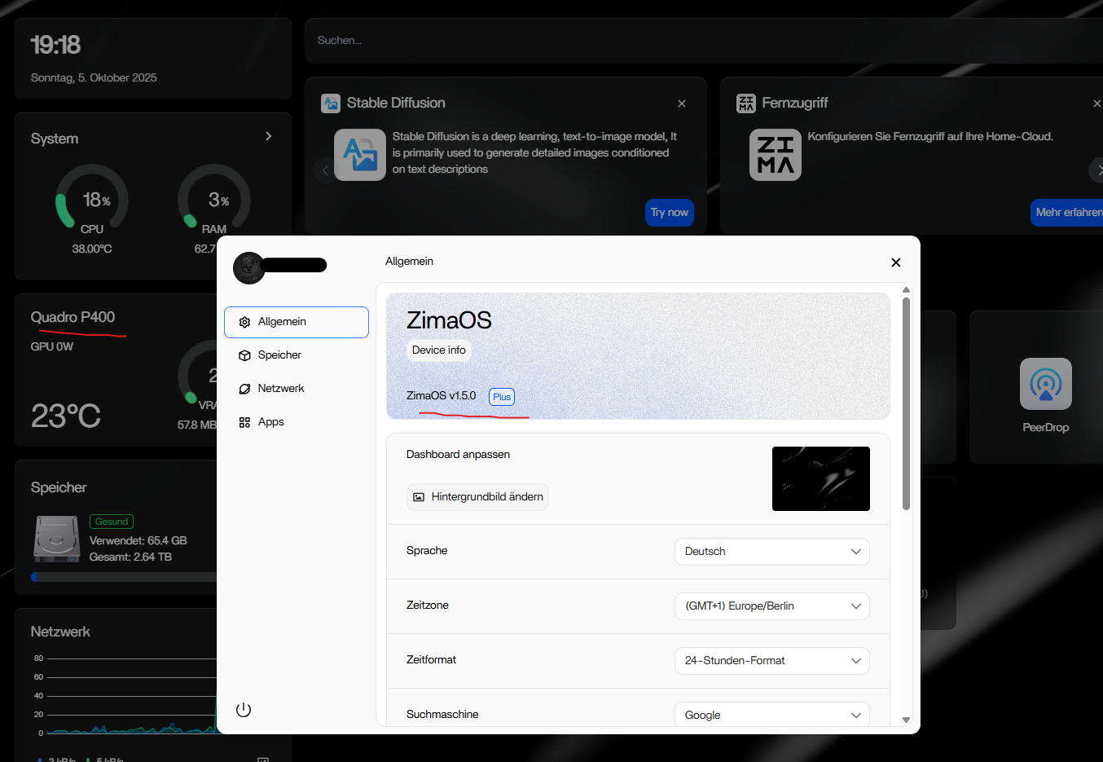The height and width of the screenshot is (762, 1103).
Task: Click the dashboard wallpaper preview thumbnail
Action: click(821, 478)
